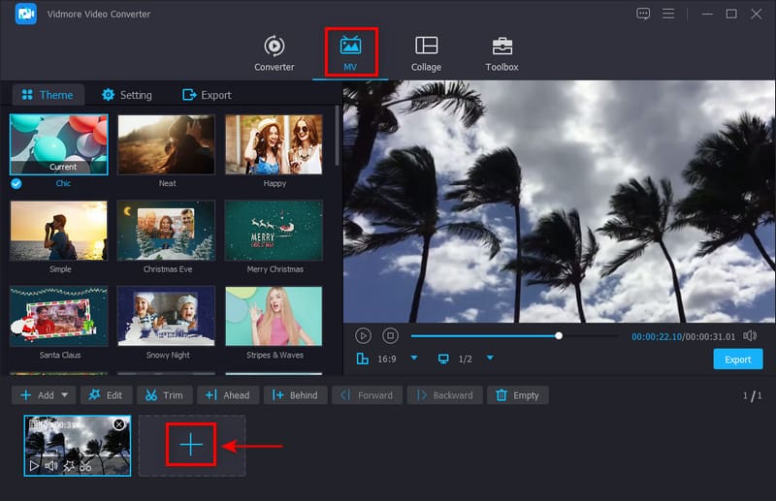The height and width of the screenshot is (501, 776).
Task: Apply the Stripes & Waves theme
Action: point(274,317)
